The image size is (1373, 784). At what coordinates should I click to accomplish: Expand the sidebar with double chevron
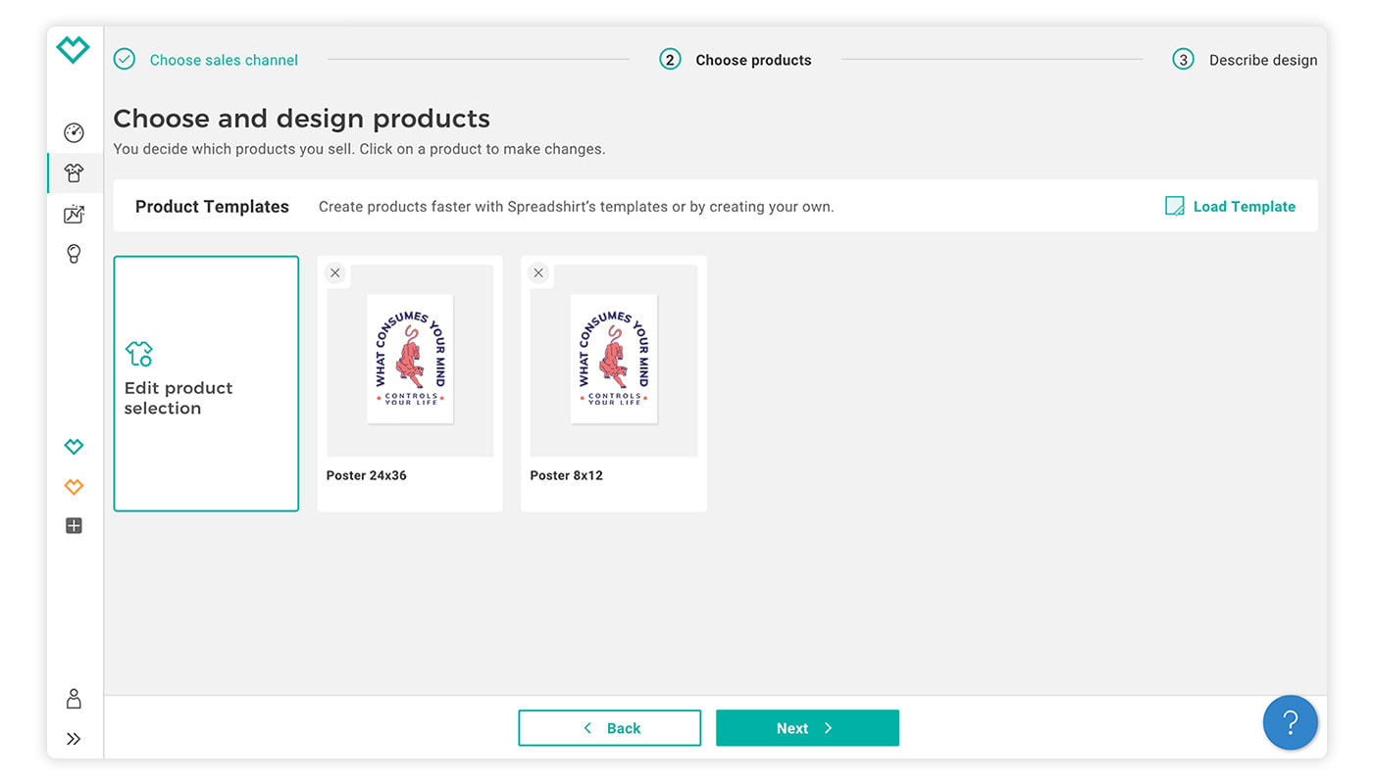74,739
